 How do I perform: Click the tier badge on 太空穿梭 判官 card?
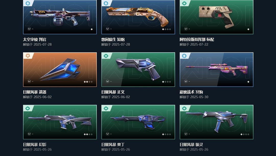(x=28, y=3)
